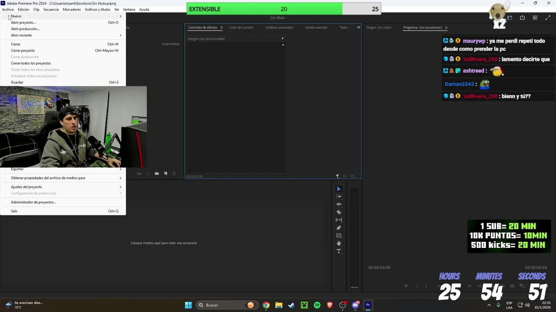Image resolution: width=556 pixels, height=312 pixels.
Task: Open the Edición menu
Action: 23,10
